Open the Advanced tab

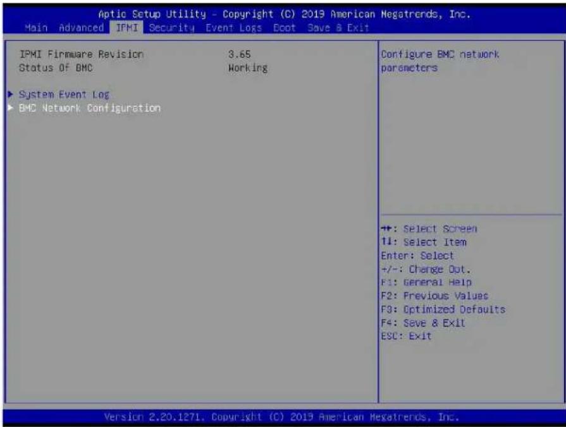[81, 28]
